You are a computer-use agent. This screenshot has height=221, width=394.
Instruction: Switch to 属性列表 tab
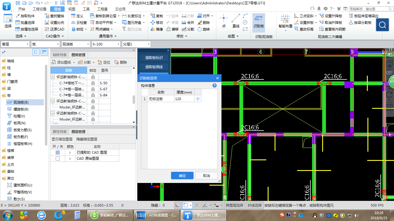[x=60, y=132]
